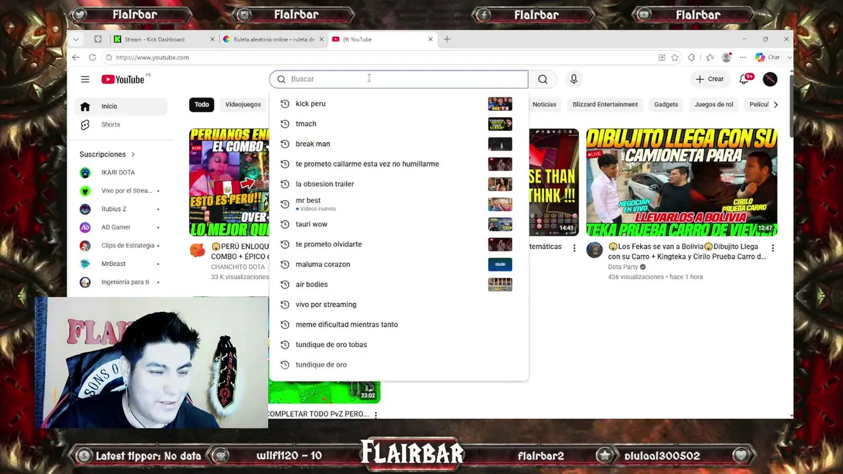Select the Blizzard Entertainment chip
This screenshot has height=474, width=843.
pos(605,105)
